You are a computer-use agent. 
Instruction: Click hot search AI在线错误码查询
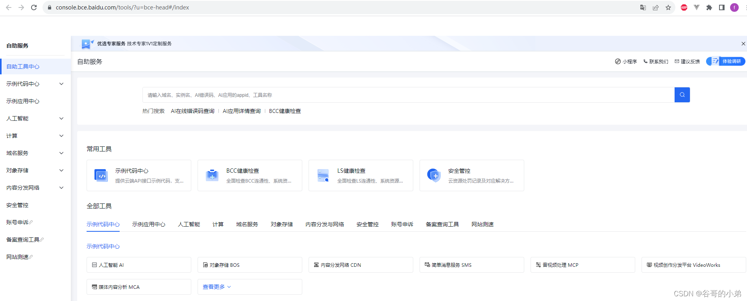pyautogui.click(x=192, y=111)
